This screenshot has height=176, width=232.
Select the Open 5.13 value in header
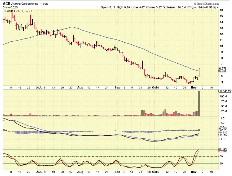(108, 7)
